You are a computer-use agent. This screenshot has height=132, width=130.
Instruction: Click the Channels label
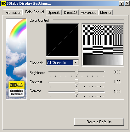(37, 63)
